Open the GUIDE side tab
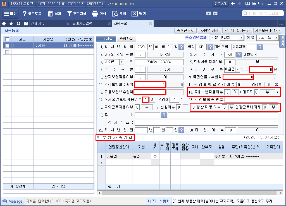 (x=283, y=41)
